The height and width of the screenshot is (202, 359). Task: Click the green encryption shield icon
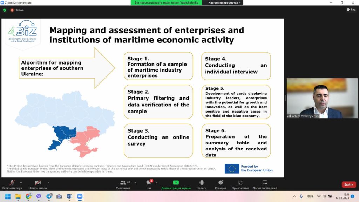5,10
